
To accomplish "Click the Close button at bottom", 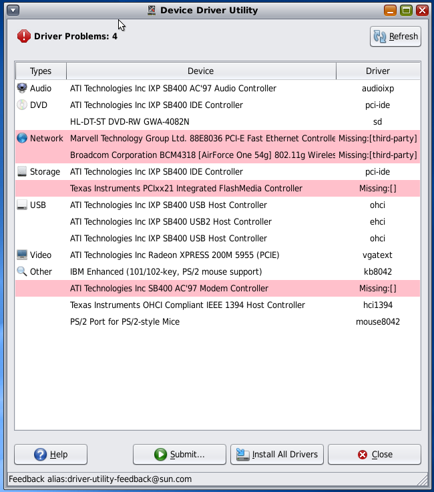I will pos(375,455).
